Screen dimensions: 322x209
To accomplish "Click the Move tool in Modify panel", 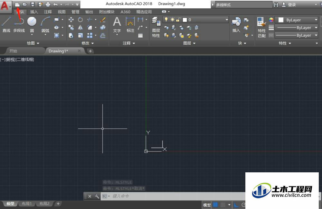I will tap(71, 20).
